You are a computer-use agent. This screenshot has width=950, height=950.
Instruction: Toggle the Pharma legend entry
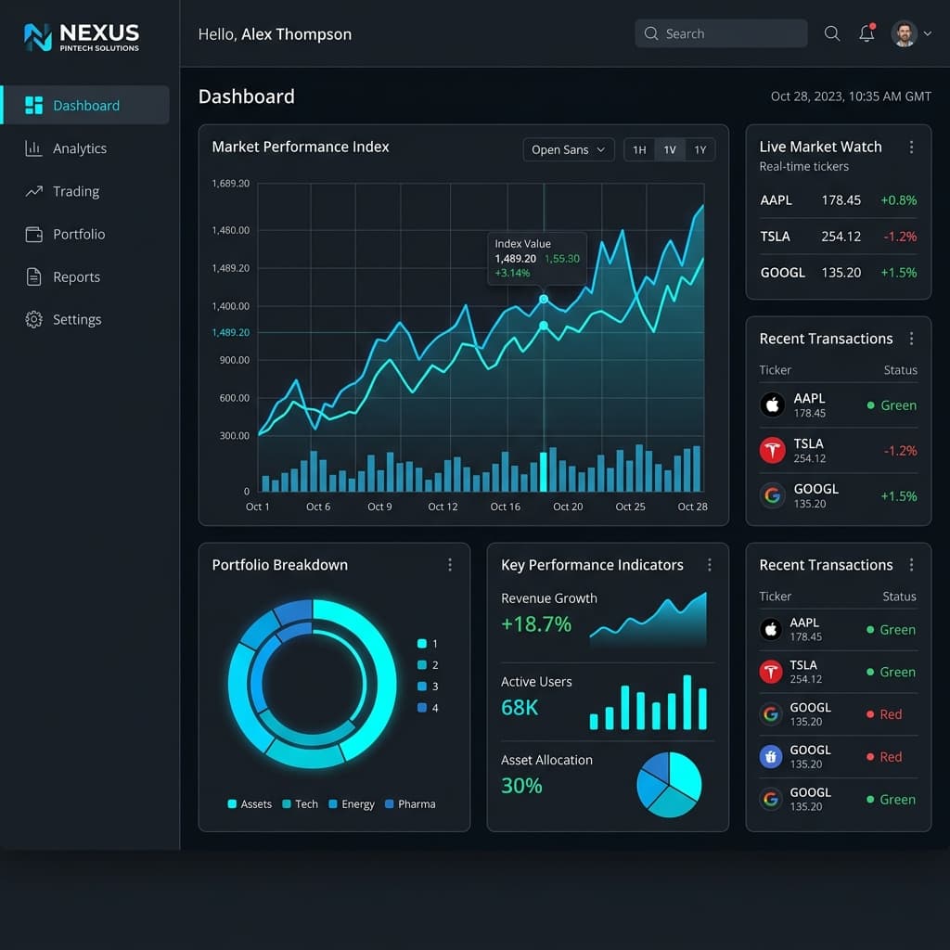410,804
